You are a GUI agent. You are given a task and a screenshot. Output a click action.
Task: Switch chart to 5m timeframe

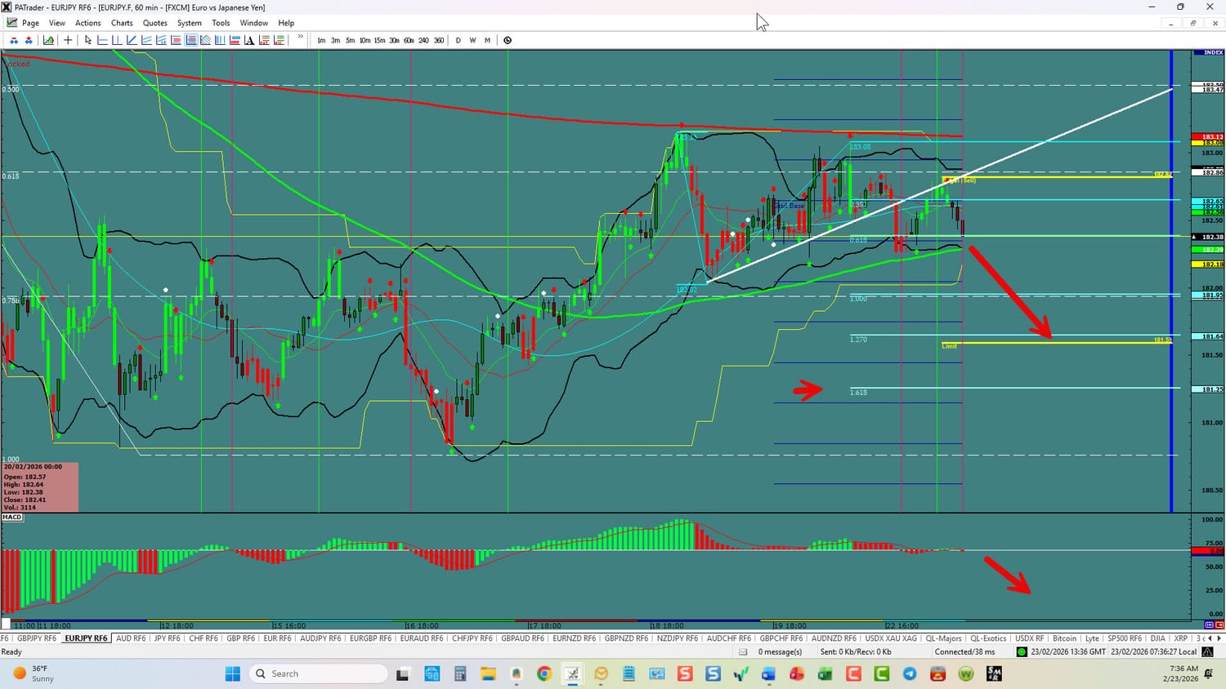[x=350, y=40]
